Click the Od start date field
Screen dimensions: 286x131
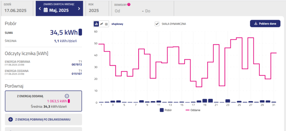tap(117, 11)
